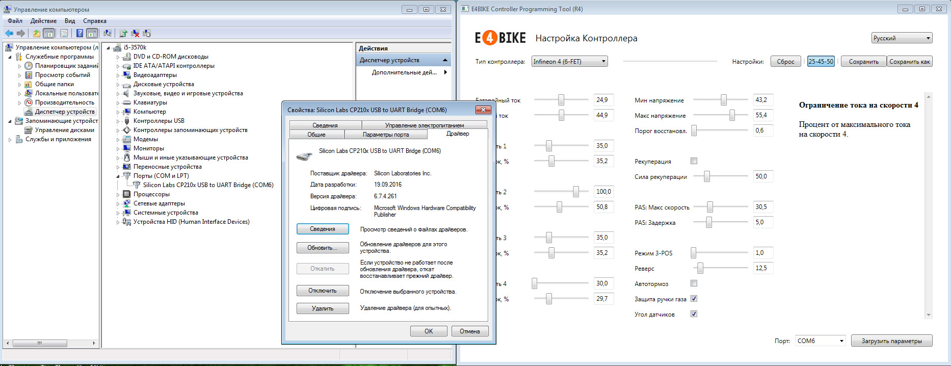Click the DVD и CD-ROM дисководы icon
Screen dimensions: 951x366
coord(127,57)
